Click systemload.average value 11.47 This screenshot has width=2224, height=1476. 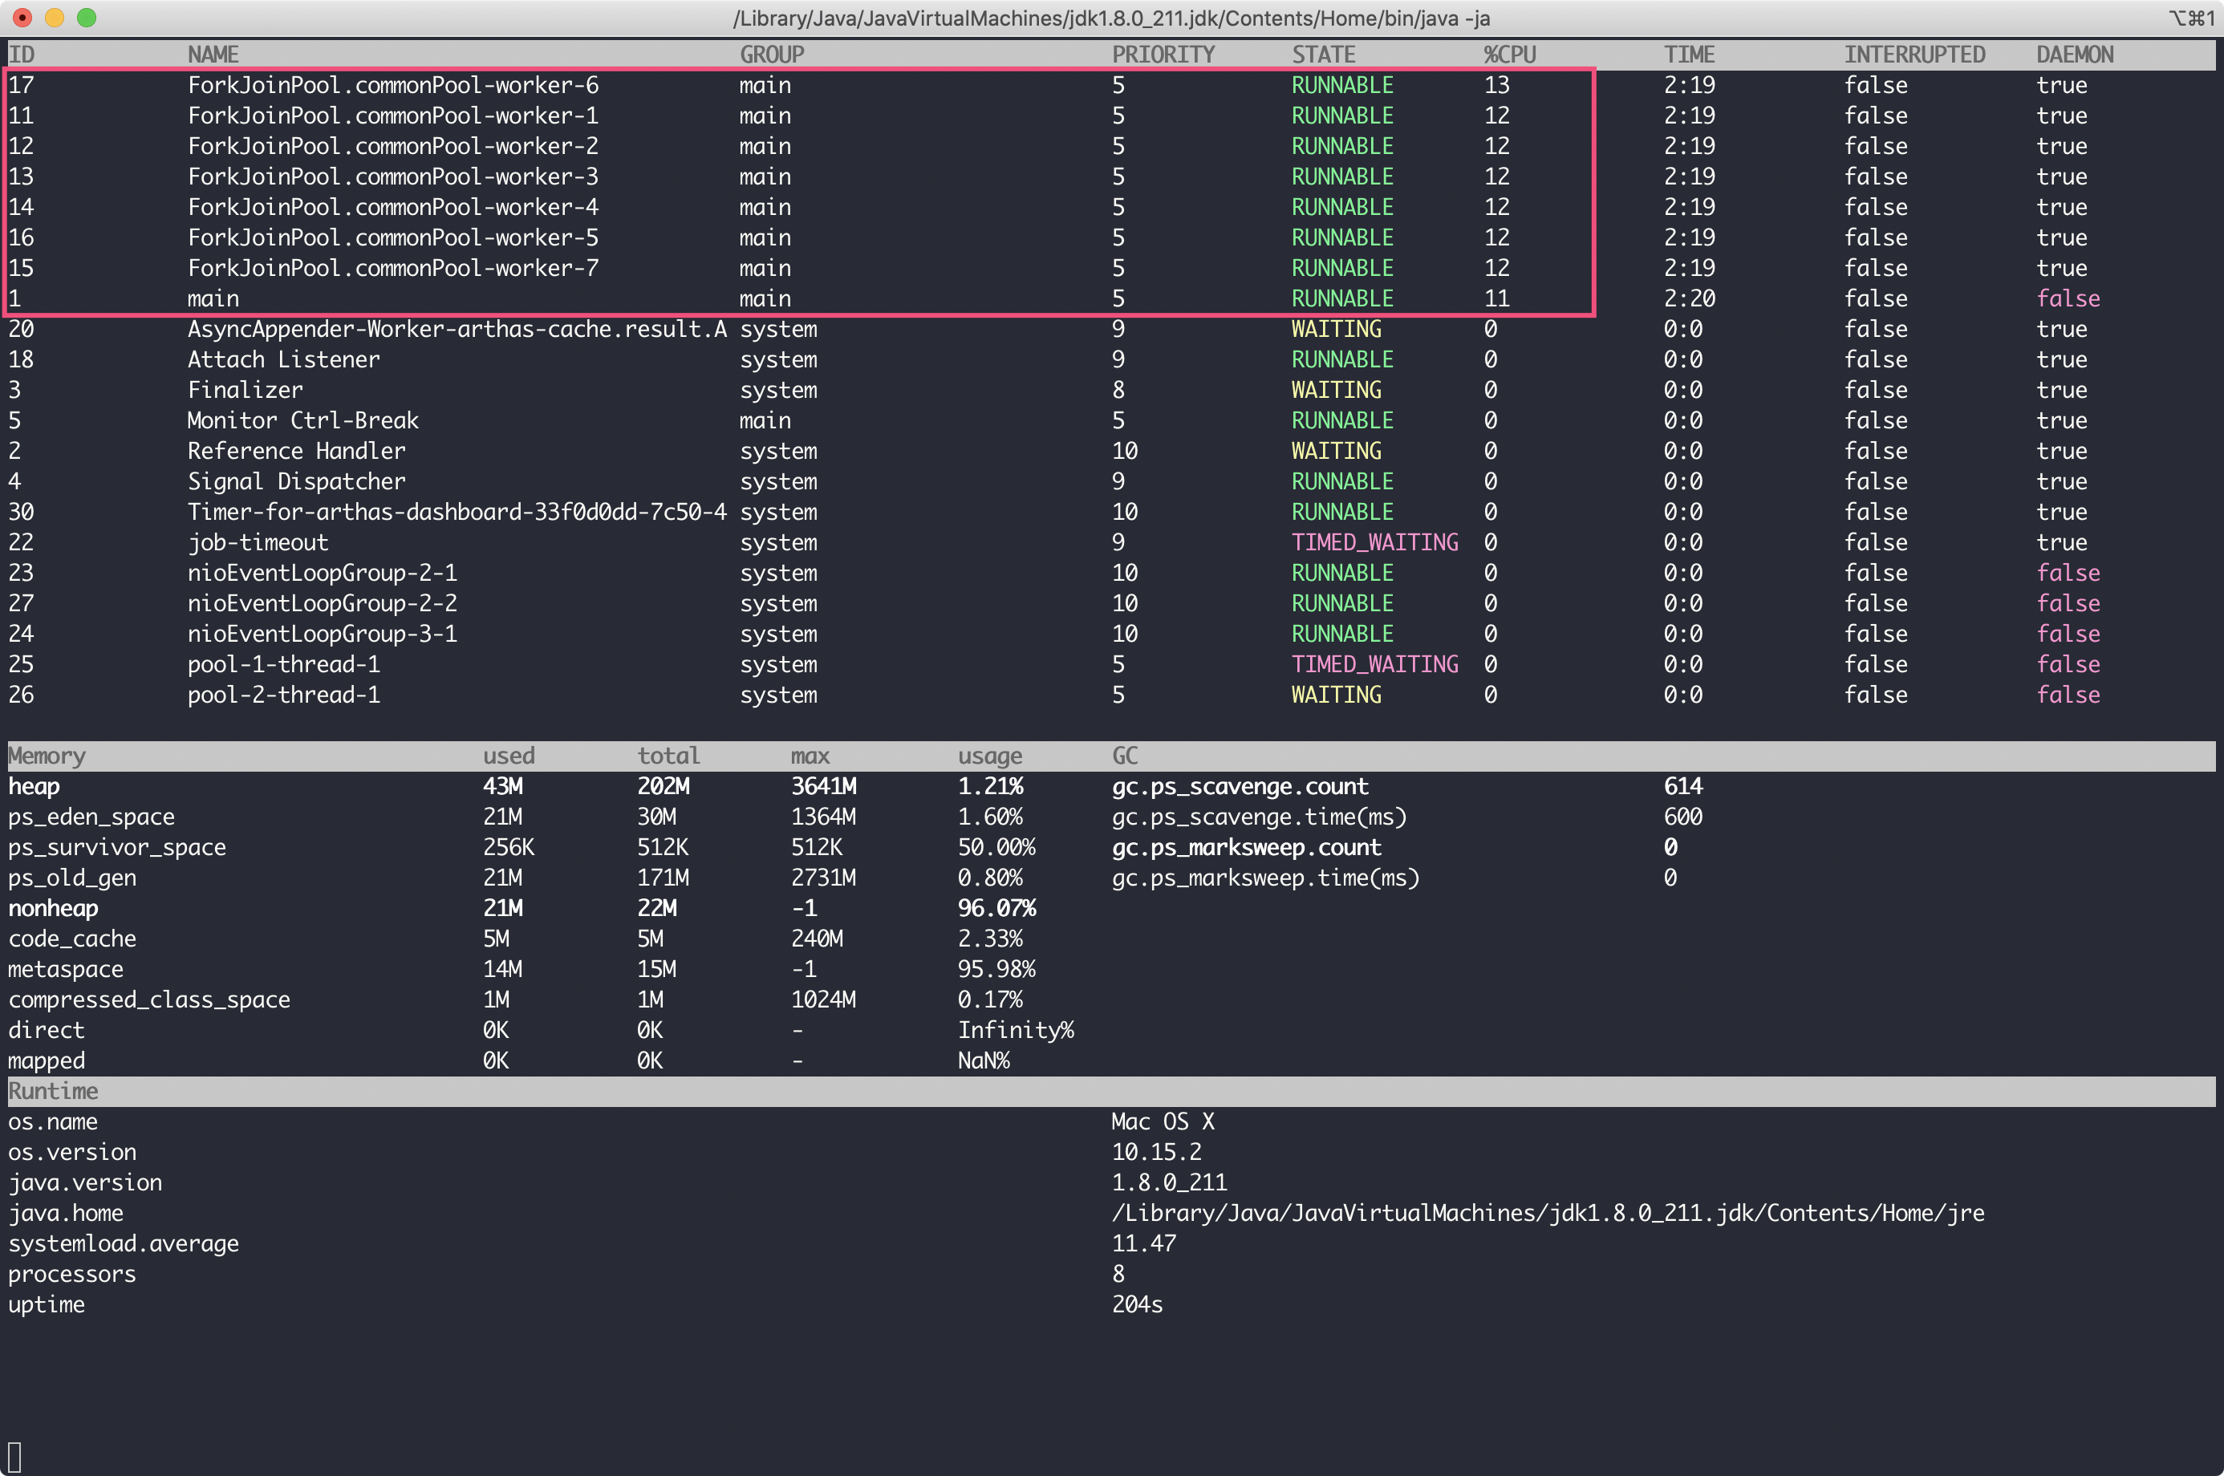[x=1143, y=1243]
